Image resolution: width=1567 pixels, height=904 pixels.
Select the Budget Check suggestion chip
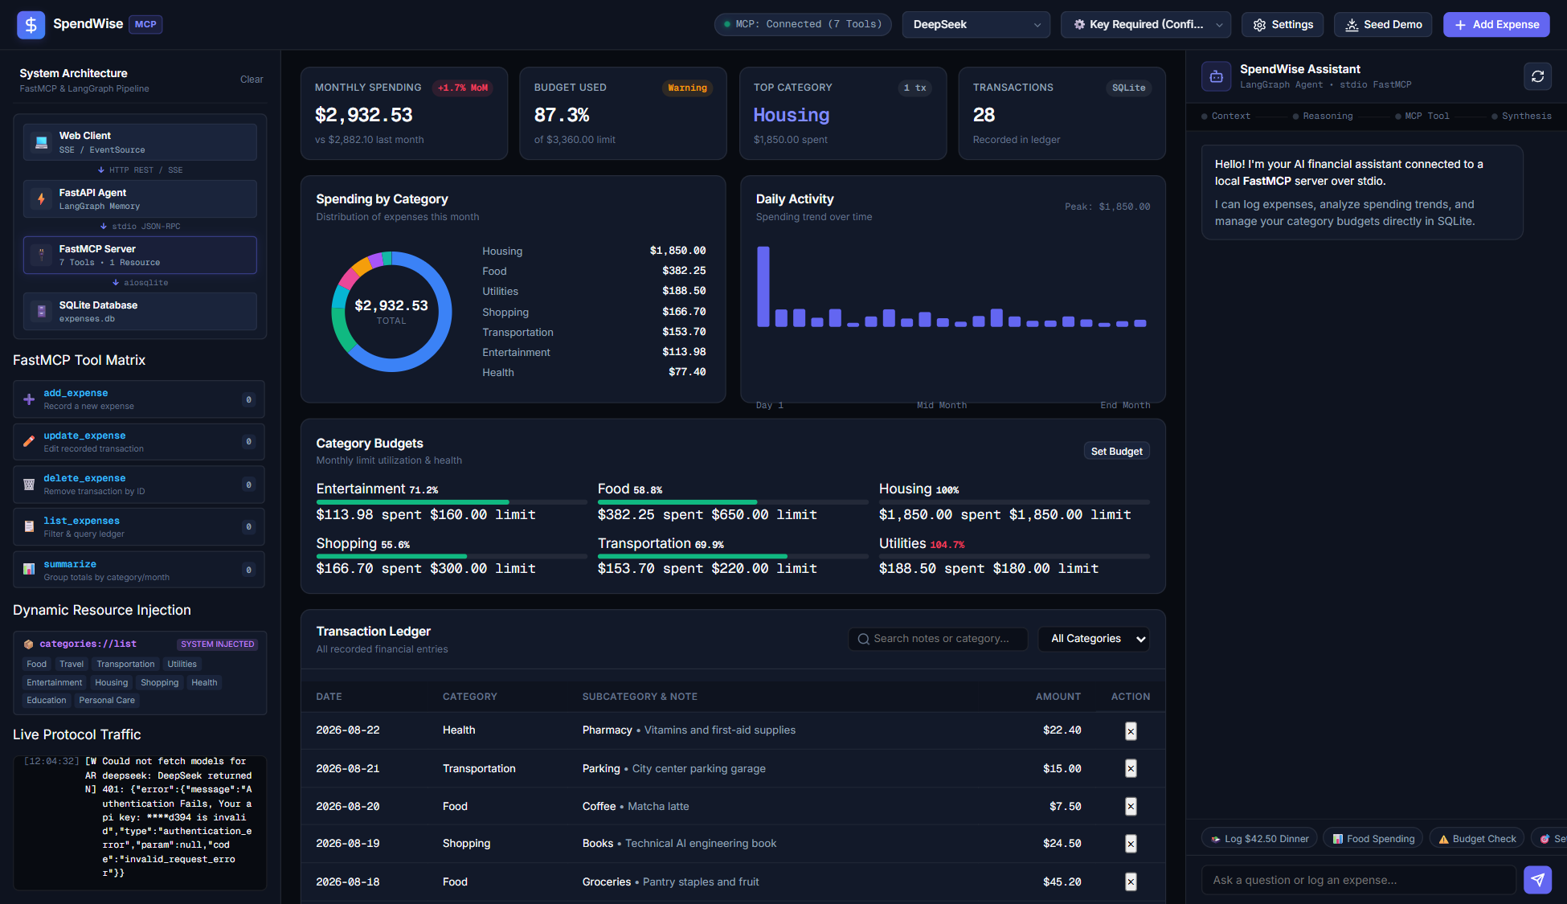pos(1477,839)
